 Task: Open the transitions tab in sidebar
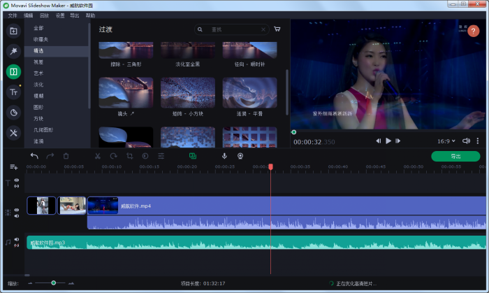coord(13,72)
